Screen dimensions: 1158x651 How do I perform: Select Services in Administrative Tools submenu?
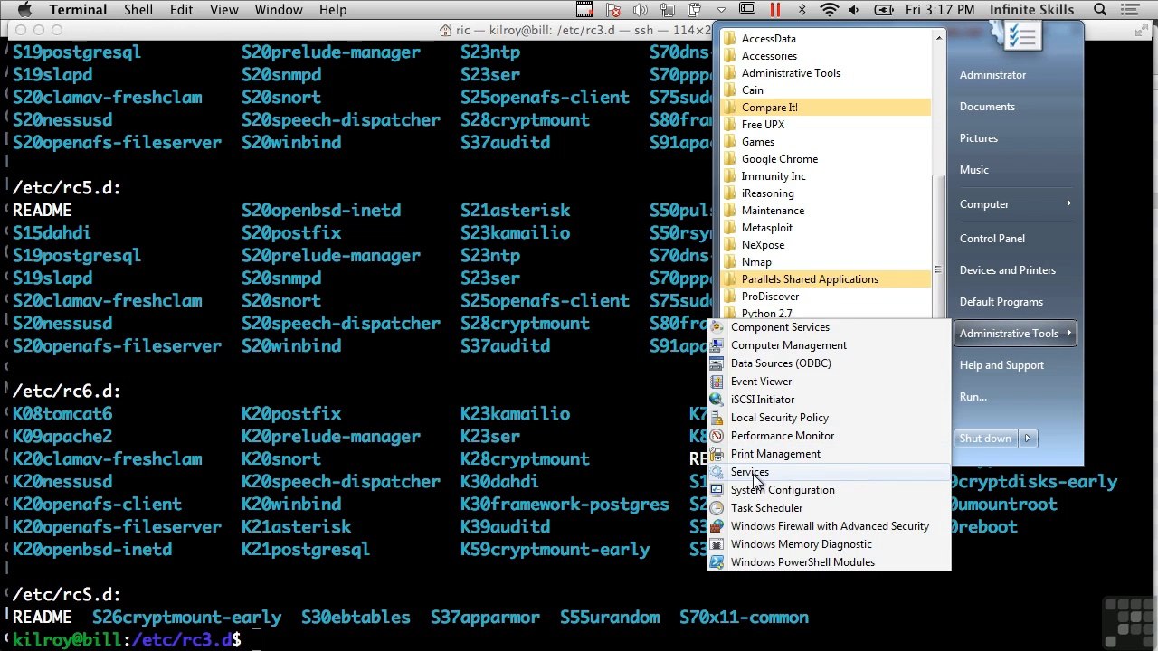tap(829, 472)
